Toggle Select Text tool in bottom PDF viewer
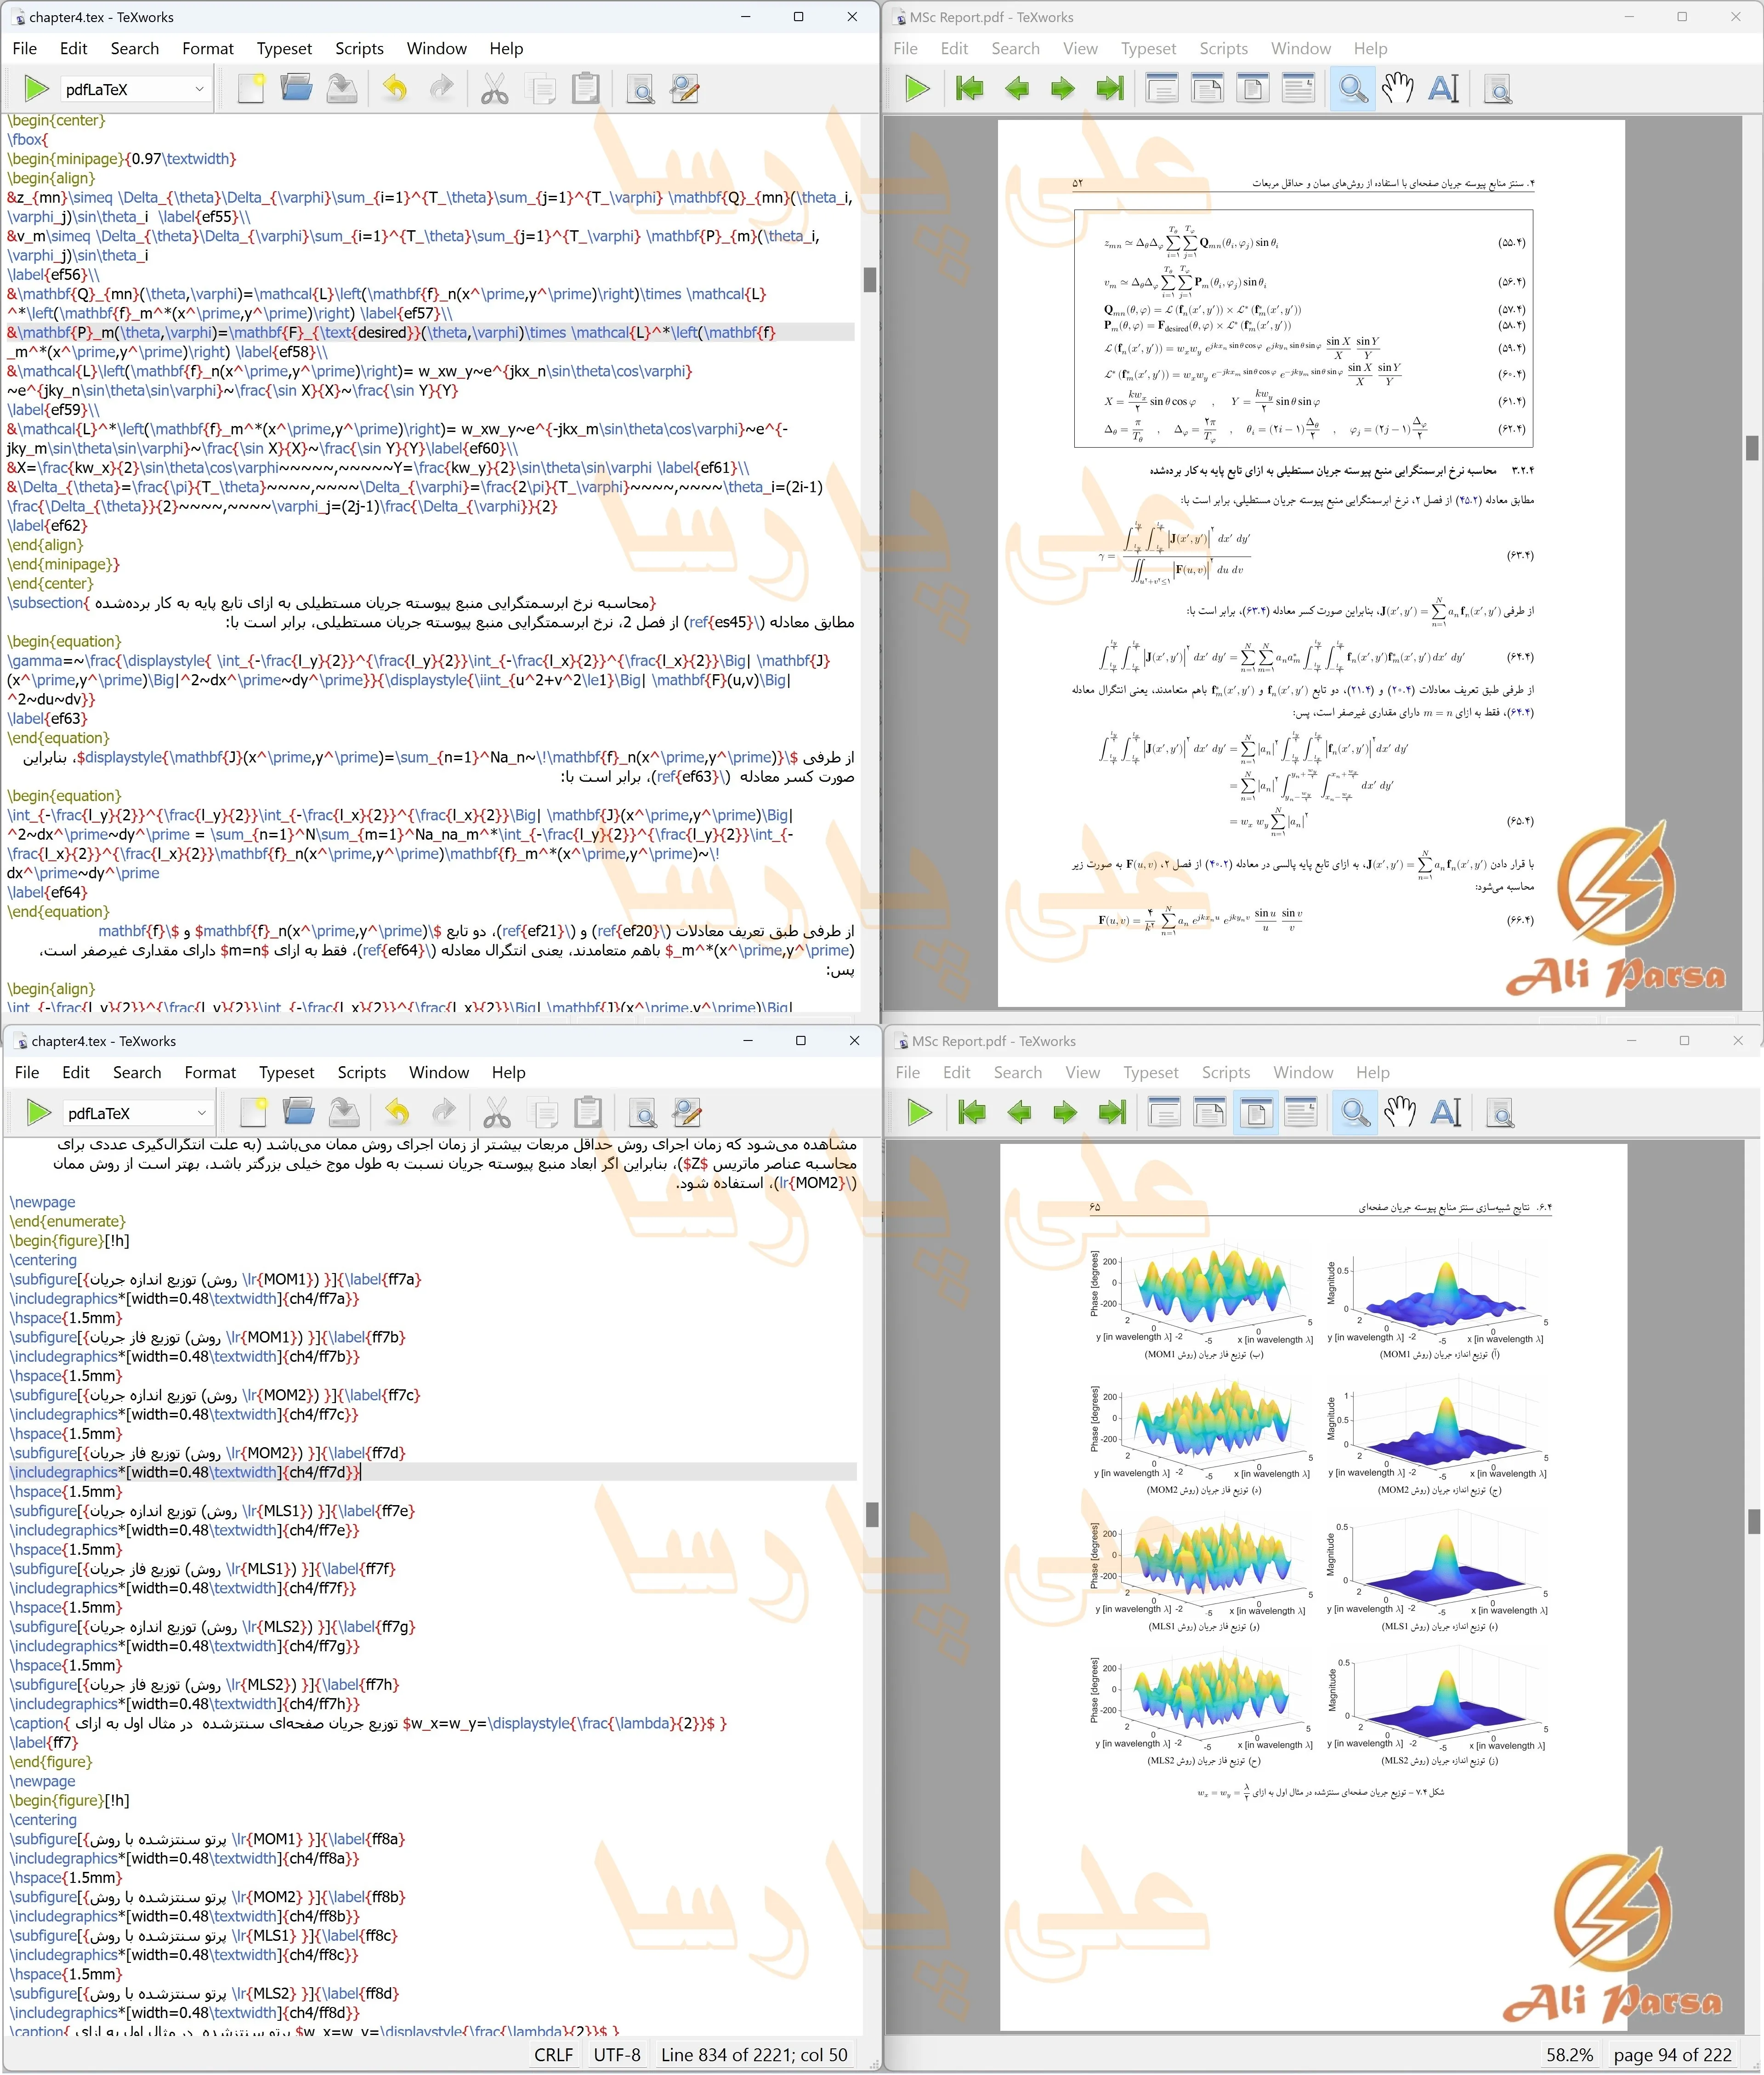 point(1446,1113)
